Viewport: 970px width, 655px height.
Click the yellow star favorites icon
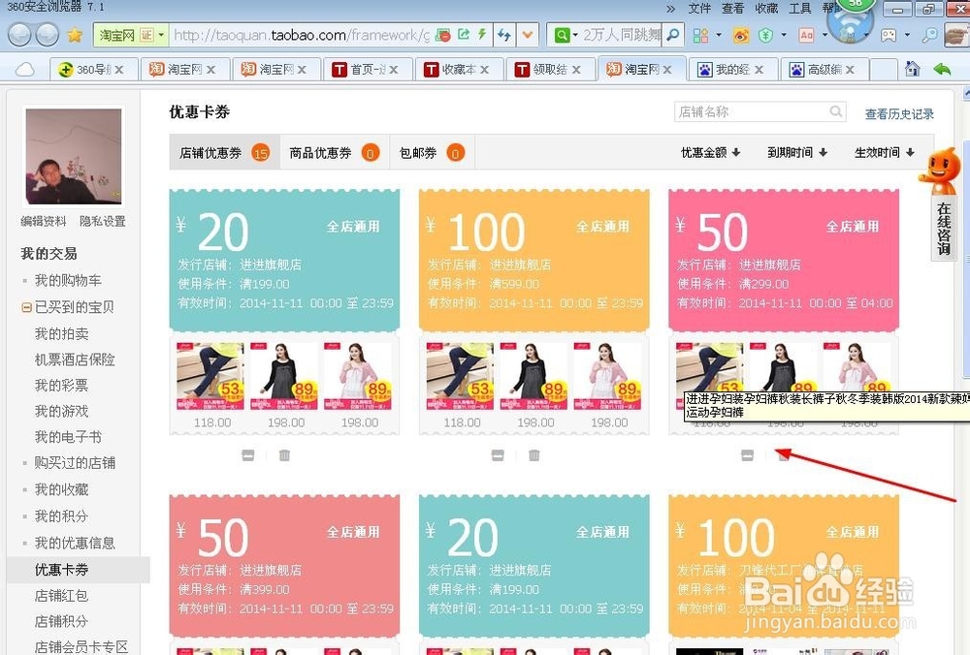pyautogui.click(x=75, y=35)
